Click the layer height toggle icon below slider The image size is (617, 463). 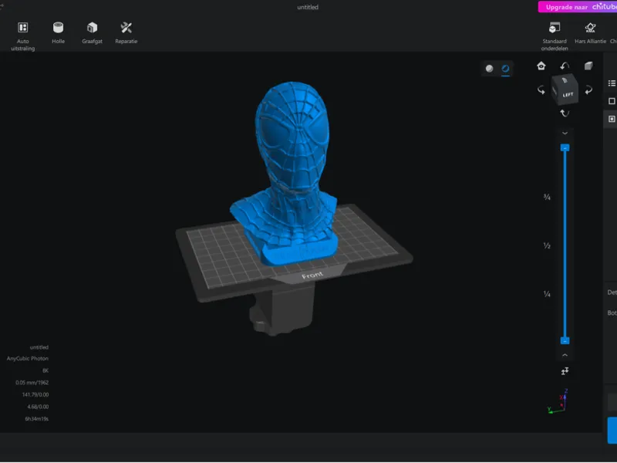(x=565, y=371)
